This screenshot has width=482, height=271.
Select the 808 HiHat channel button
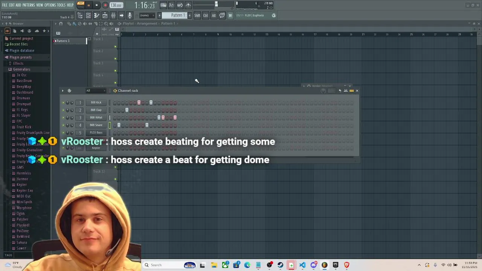coord(96,117)
